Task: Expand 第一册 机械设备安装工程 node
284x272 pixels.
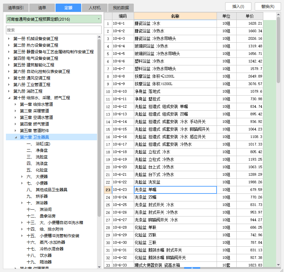Action: (9, 39)
